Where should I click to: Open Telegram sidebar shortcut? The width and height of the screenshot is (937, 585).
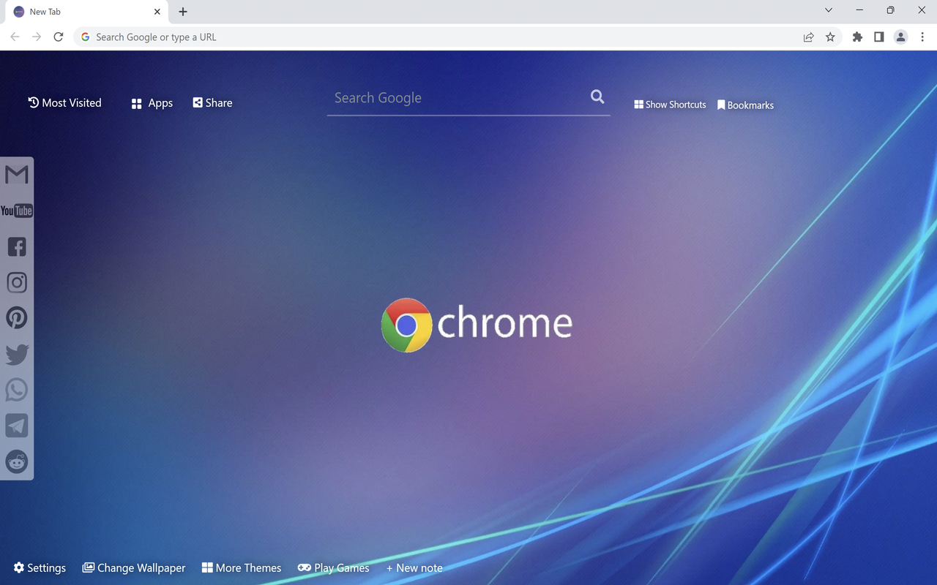tap(17, 426)
